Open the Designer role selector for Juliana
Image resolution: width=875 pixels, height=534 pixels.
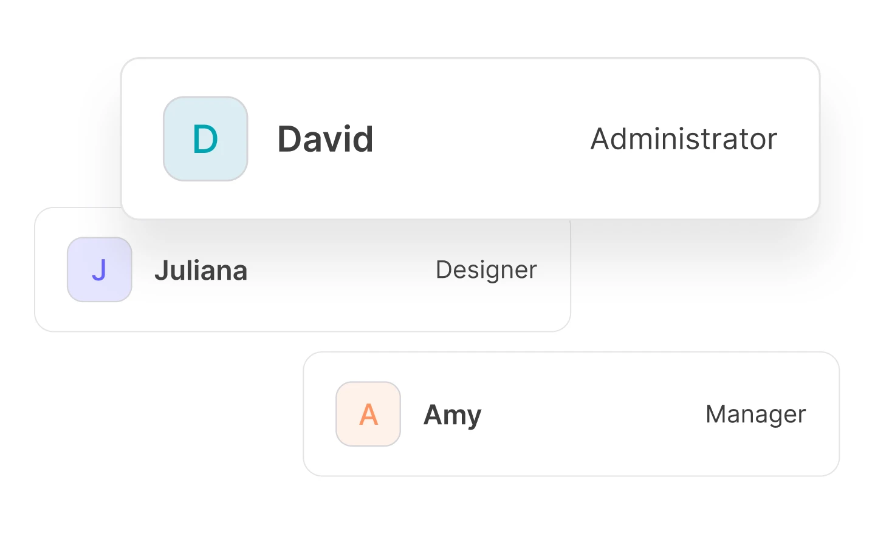(486, 270)
